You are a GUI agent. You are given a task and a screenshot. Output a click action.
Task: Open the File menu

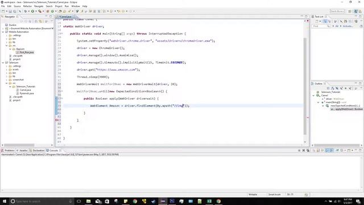tap(3, 6)
